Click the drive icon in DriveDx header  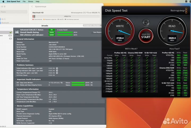17,32
